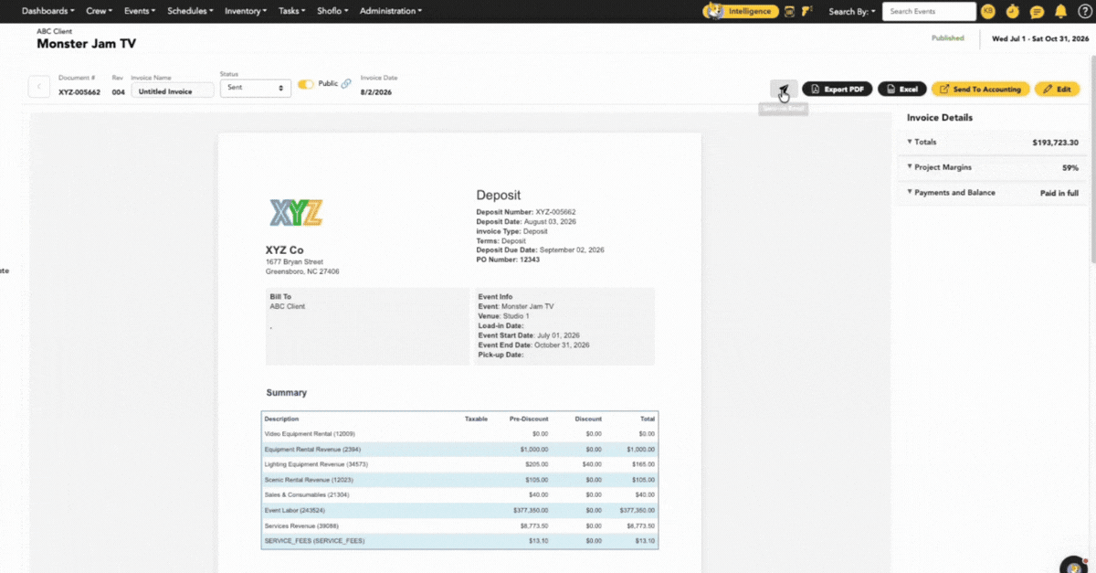This screenshot has width=1096, height=573.
Task: Open the Events menu
Action: [x=140, y=11]
